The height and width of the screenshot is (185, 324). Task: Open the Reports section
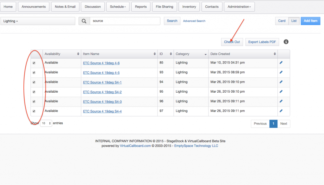[x=141, y=7]
